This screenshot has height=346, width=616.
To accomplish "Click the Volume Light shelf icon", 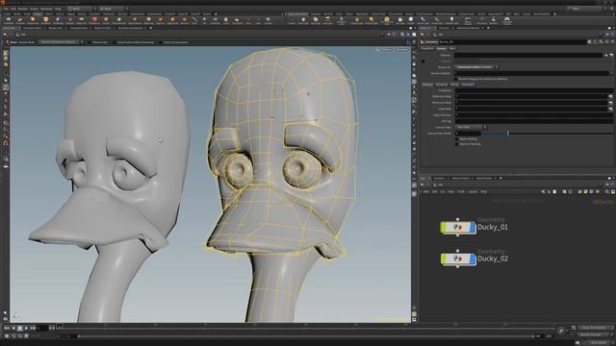I will [357, 20].
